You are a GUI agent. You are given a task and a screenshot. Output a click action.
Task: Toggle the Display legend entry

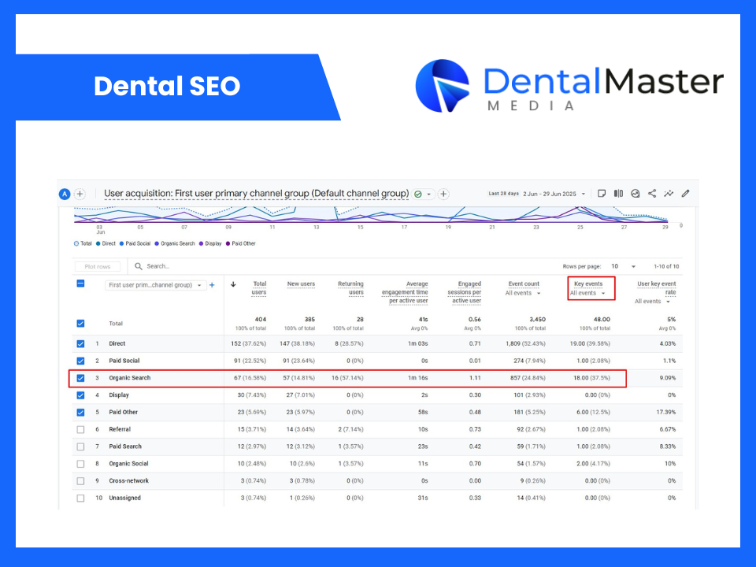point(209,243)
